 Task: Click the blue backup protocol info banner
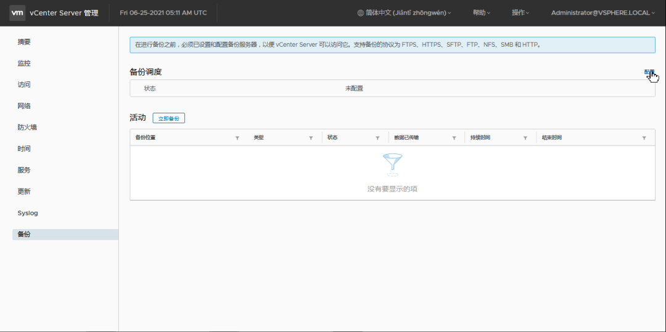392,44
